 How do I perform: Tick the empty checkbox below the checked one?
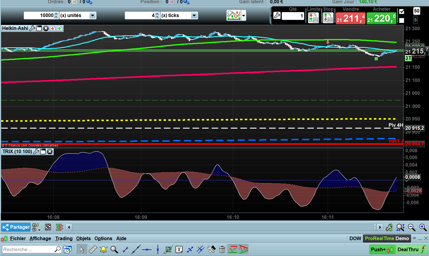(x=402, y=20)
